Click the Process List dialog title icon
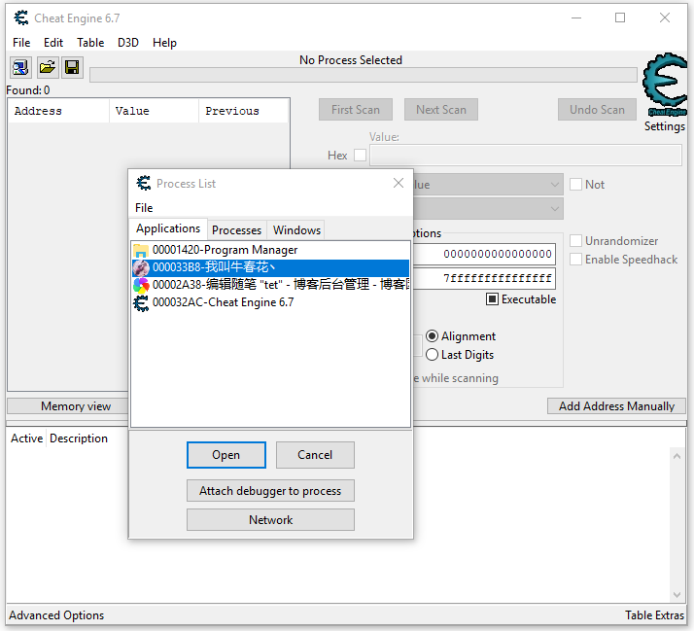The width and height of the screenshot is (694, 631). [144, 184]
